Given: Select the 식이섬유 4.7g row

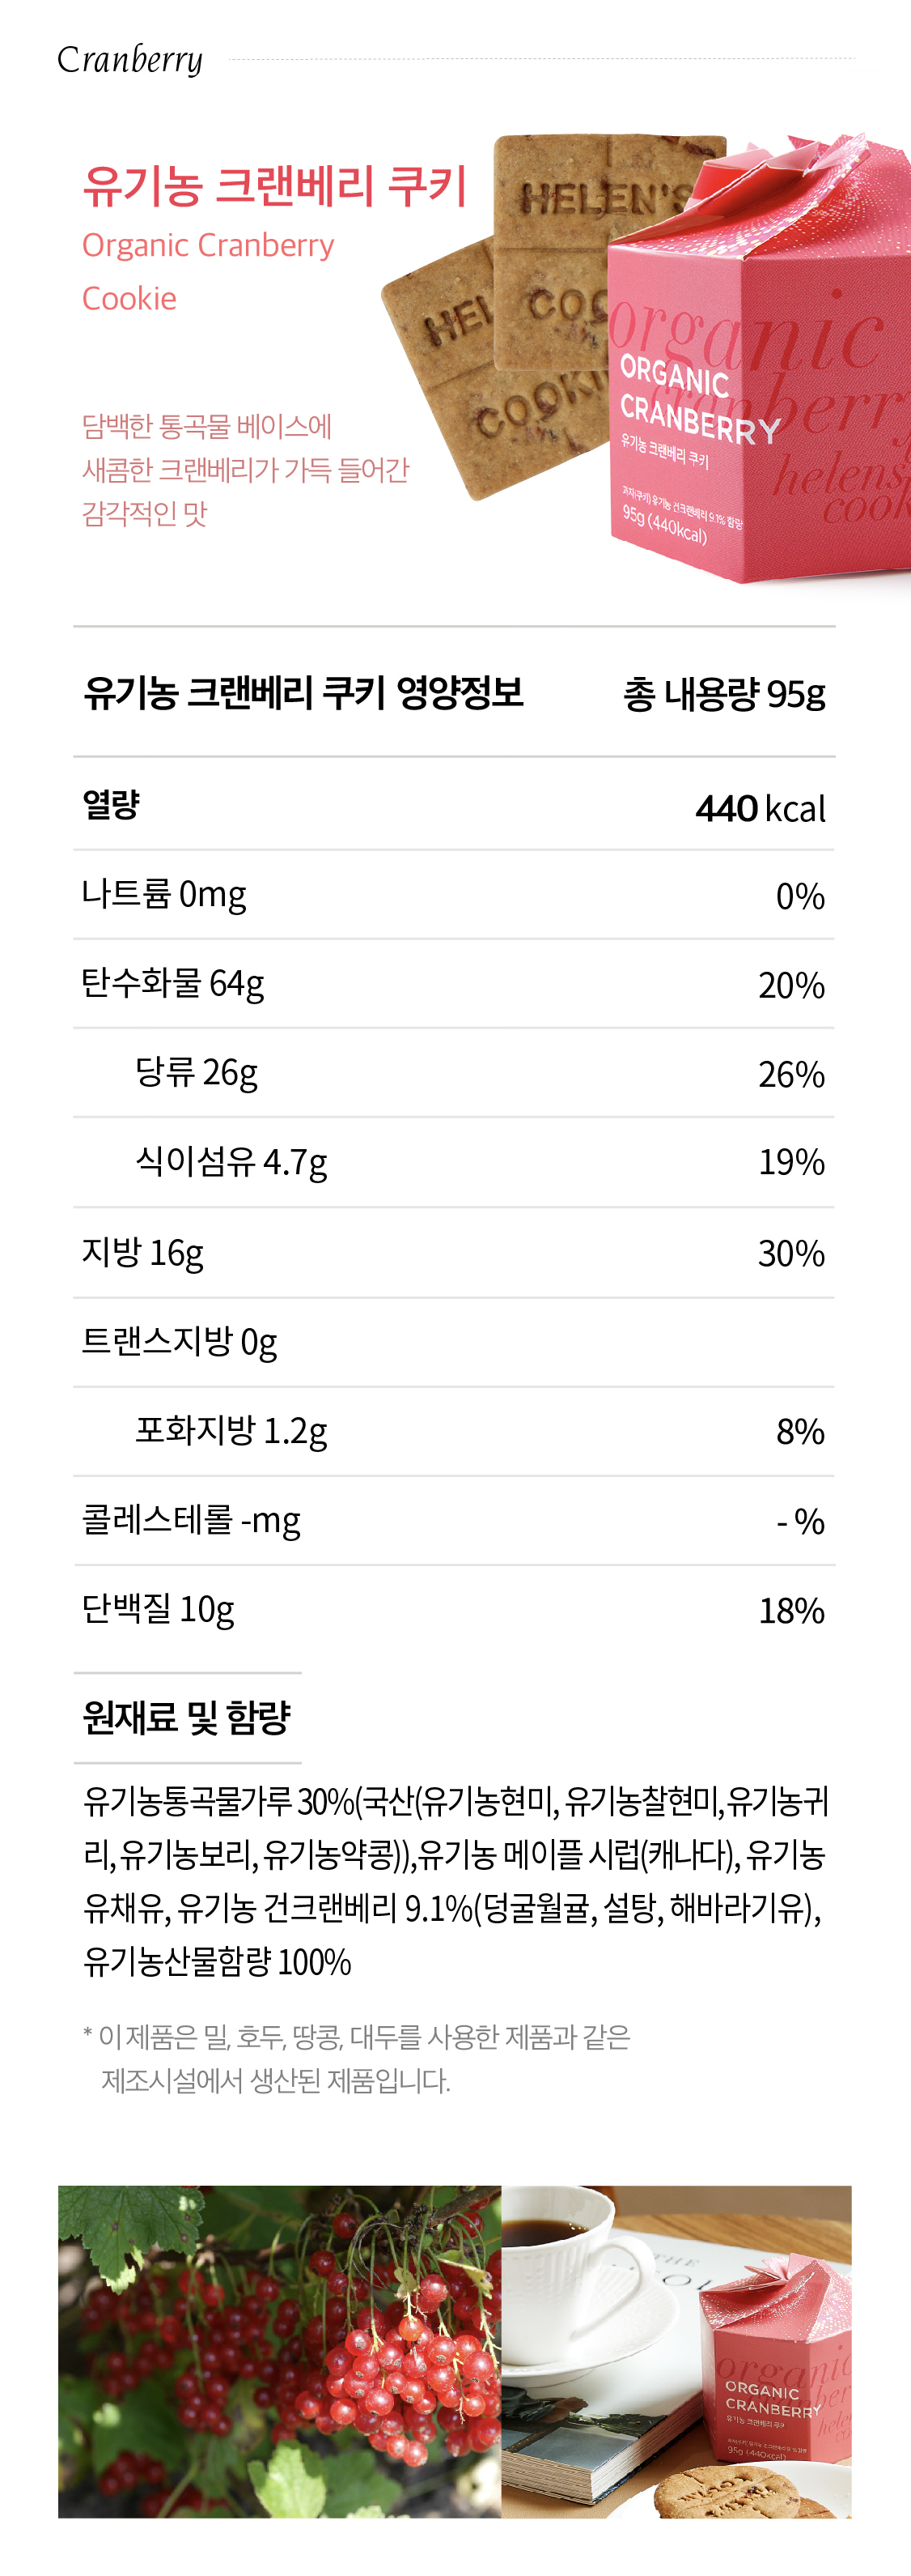Looking at the screenshot, I should coord(455,1162).
